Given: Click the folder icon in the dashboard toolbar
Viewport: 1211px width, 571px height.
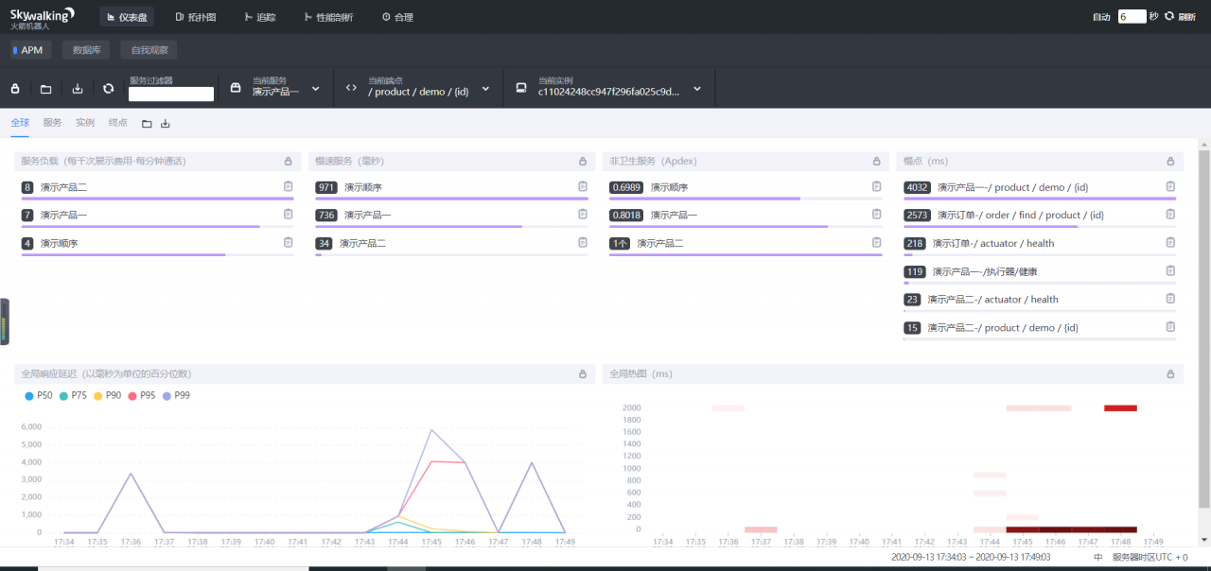Looking at the screenshot, I should 45,89.
